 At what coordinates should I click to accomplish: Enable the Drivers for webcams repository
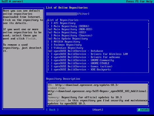click(50, 57)
